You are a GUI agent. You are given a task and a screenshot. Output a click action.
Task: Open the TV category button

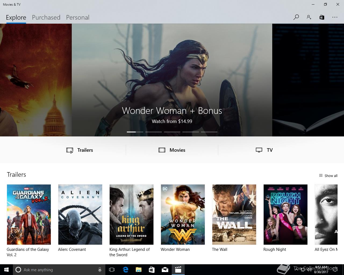[x=264, y=150]
